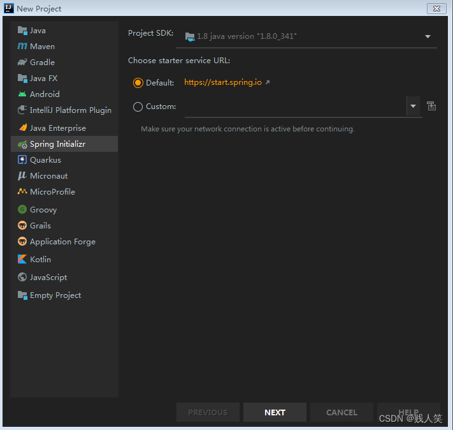The width and height of the screenshot is (453, 430).
Task: Click the IntelliJ IDEA logo in title bar
Action: (x=9, y=8)
